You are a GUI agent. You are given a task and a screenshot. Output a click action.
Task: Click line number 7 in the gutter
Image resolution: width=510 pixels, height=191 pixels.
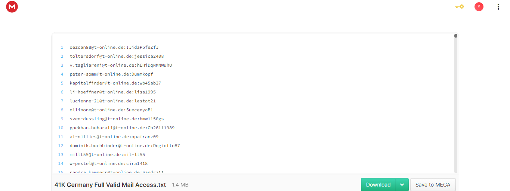pyautogui.click(x=62, y=101)
